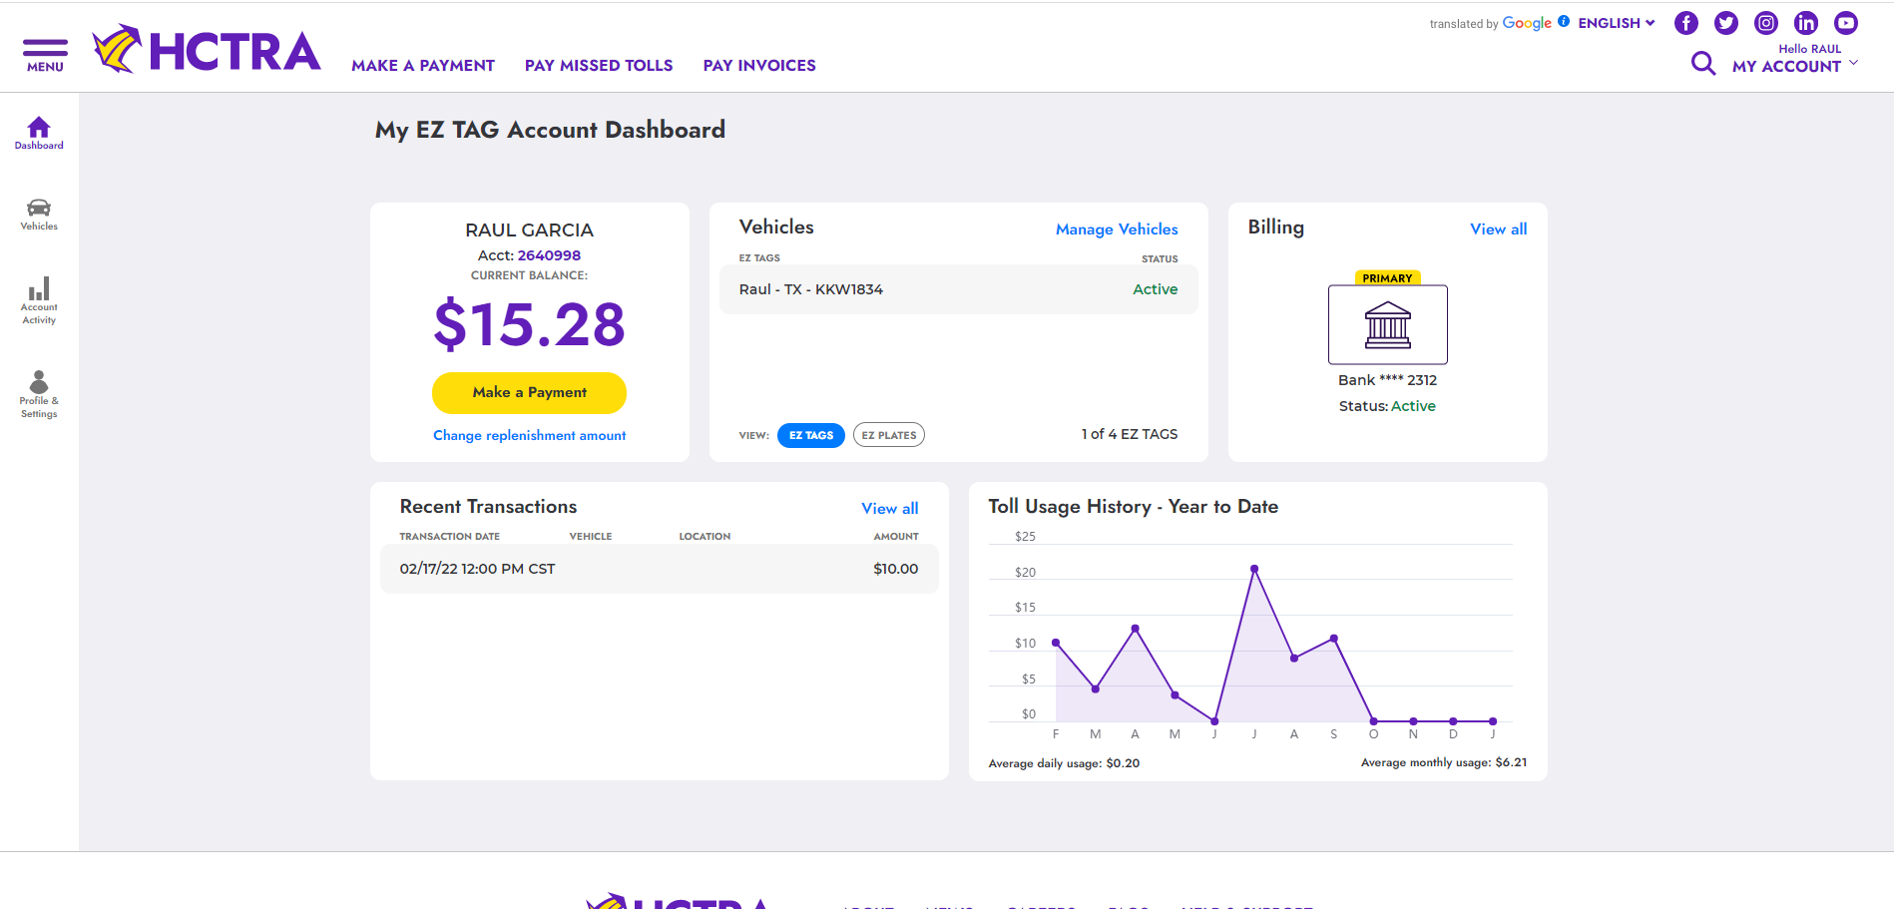Image resolution: width=1894 pixels, height=909 pixels.
Task: Open Vehicles car icon in sidebar
Action: 39,208
